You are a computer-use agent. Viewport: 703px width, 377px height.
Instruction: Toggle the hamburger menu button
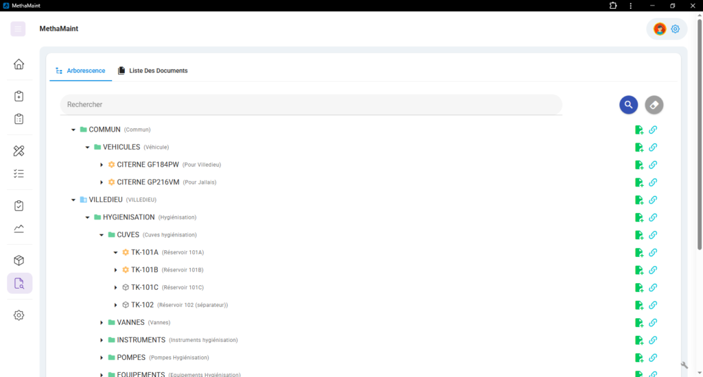point(18,29)
